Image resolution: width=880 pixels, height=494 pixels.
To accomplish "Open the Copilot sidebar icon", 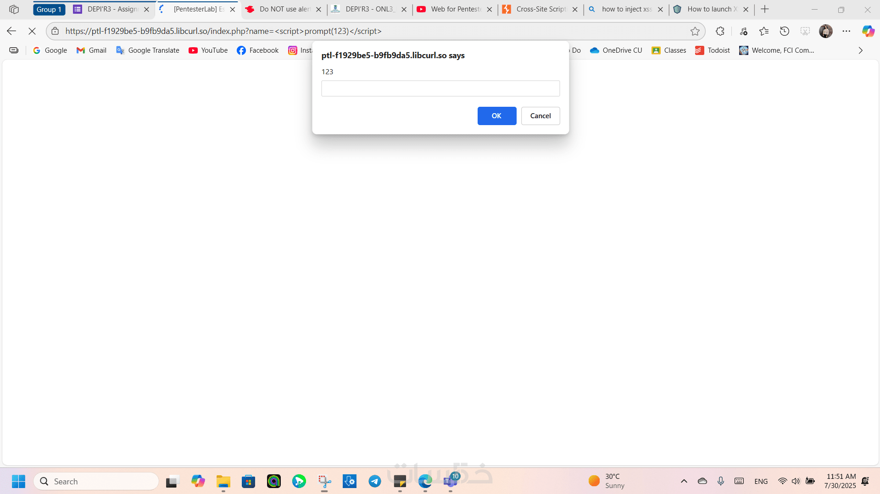I will click(868, 31).
